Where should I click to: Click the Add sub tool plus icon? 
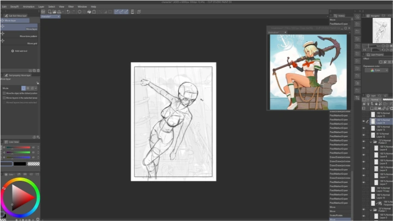click(13, 51)
